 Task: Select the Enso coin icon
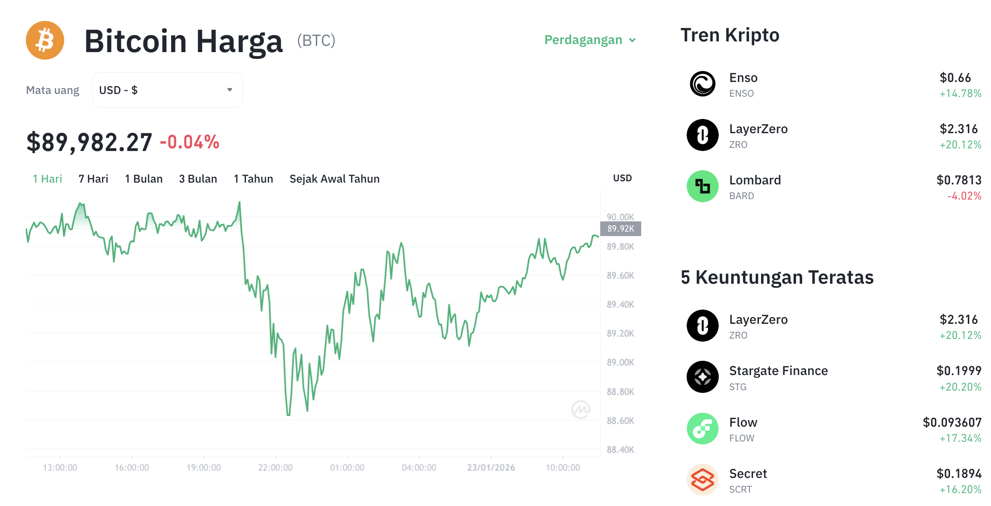(x=703, y=85)
